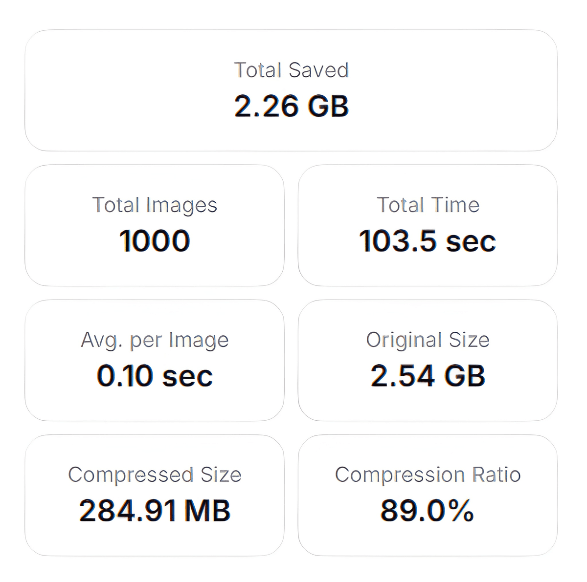Click the Total Time label text

(428, 205)
